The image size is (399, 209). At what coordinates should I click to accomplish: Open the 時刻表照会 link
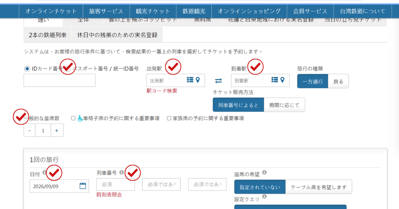coord(109,195)
